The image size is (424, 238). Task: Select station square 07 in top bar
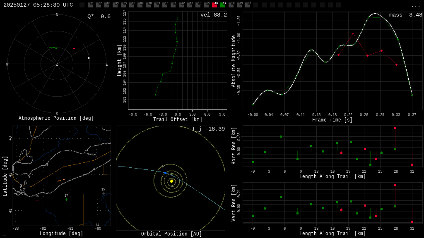pyautogui.click(x=140, y=5)
